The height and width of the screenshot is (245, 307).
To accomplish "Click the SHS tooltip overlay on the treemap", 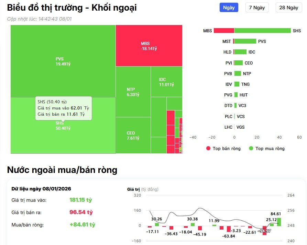I will pyautogui.click(x=64, y=108).
